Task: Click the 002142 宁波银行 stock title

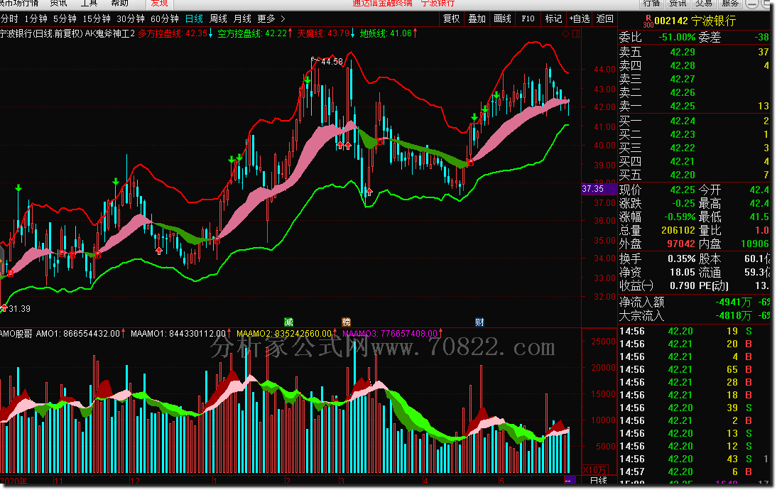Action: coord(695,21)
